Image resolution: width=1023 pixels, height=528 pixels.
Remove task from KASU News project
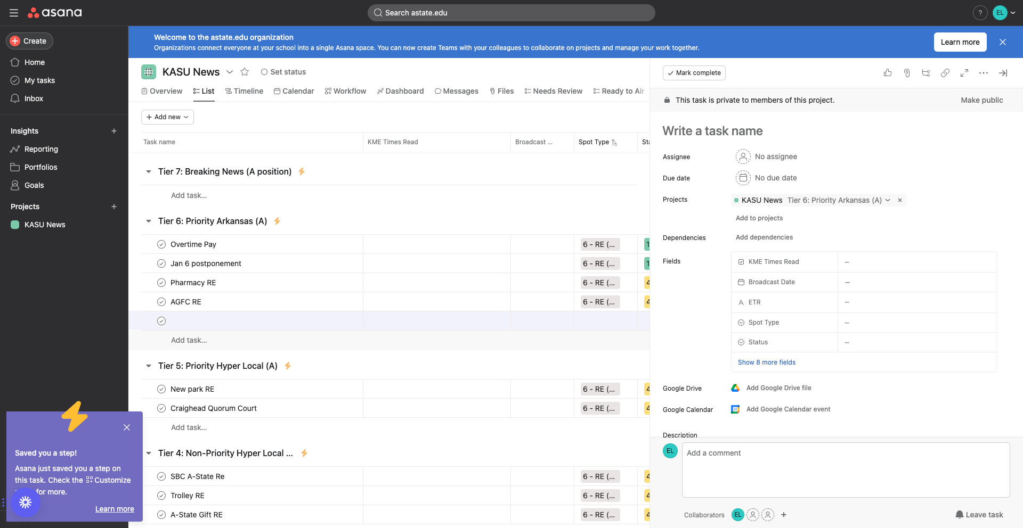tap(900, 200)
